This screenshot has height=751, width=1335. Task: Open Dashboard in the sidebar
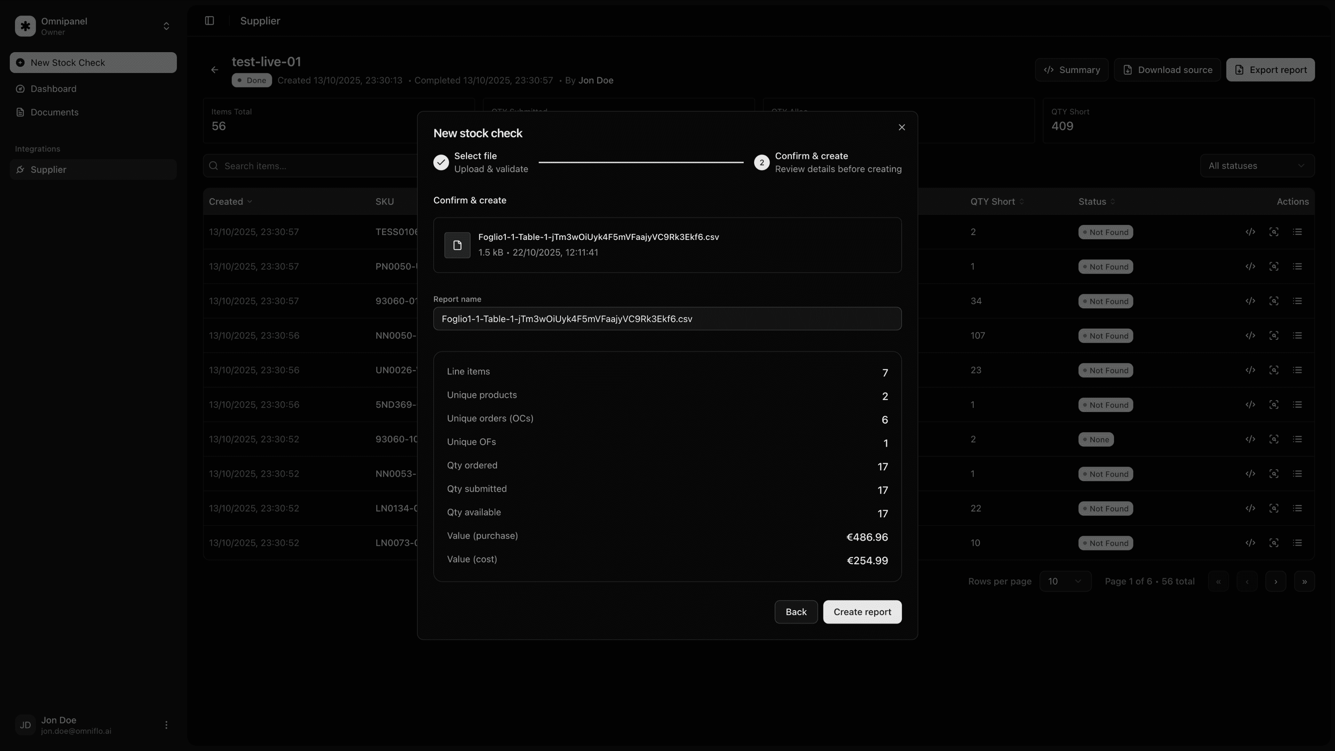coord(53,89)
